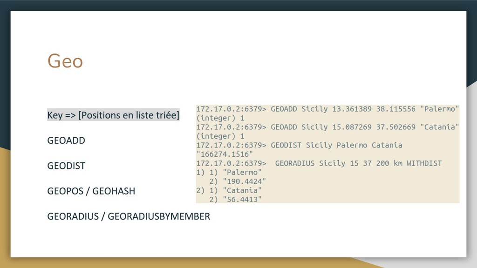Screen dimensions: 477x268
Task: Click the "Palermo" result in GEORADIUS output
Action: click(242, 172)
